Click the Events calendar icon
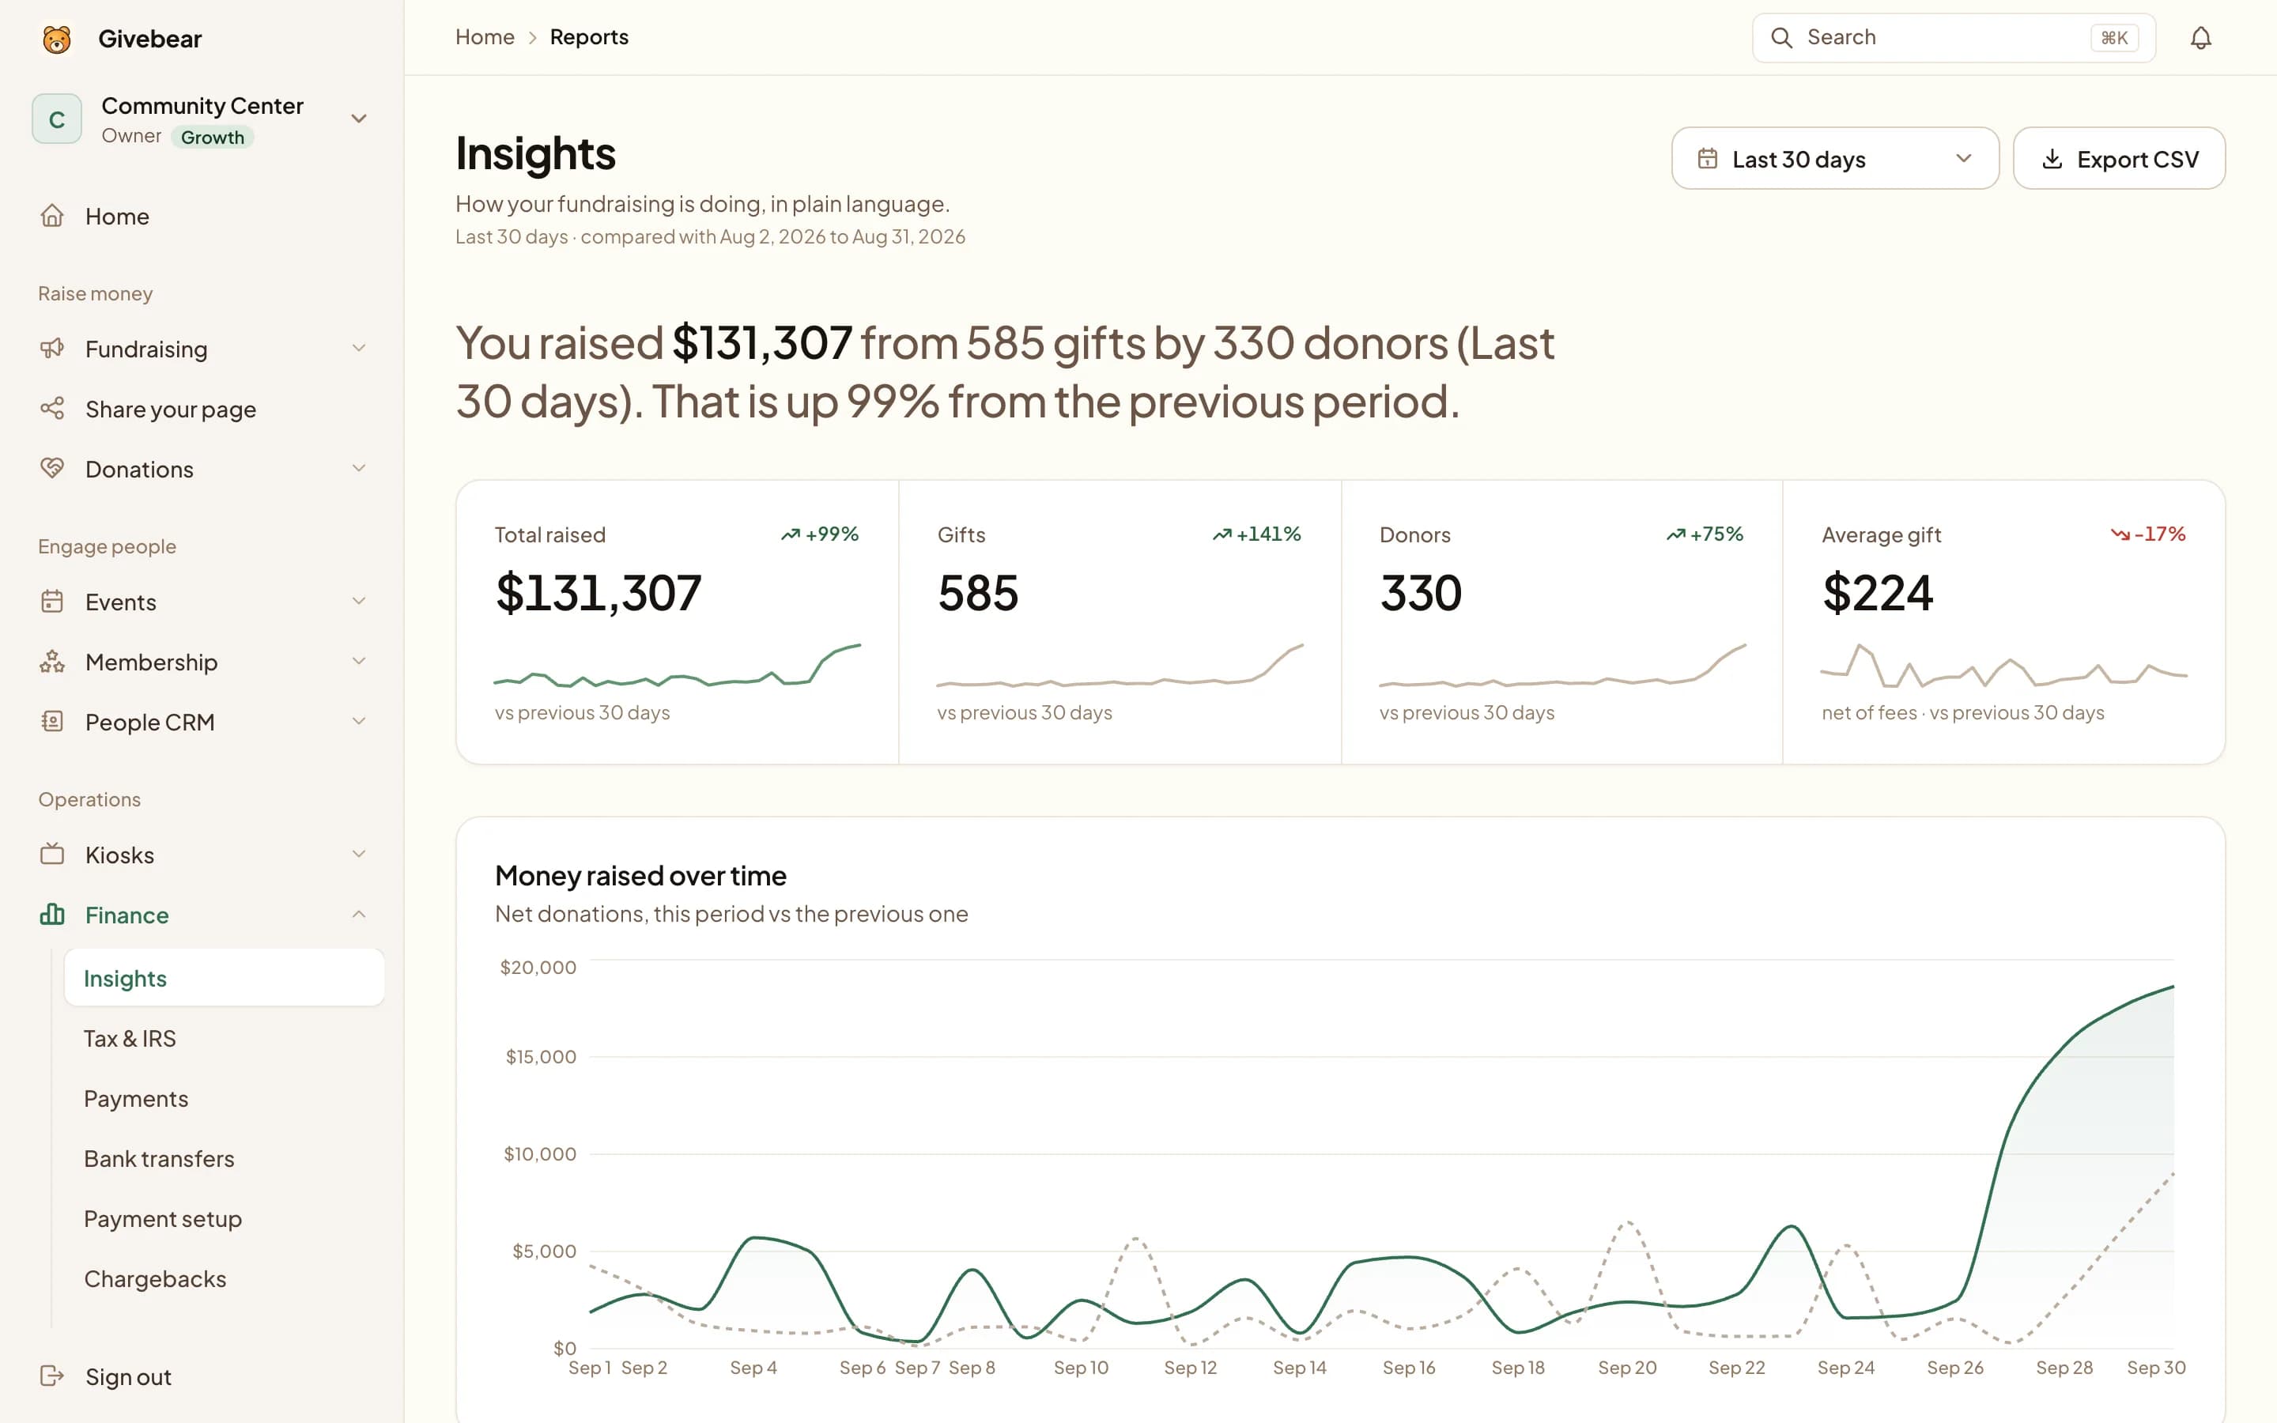Screen dimensions: 2277x1423 click(51, 602)
